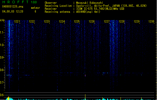Click the Receiving antenna label
The height and width of the screenshot is (100, 157).
point(57,12)
